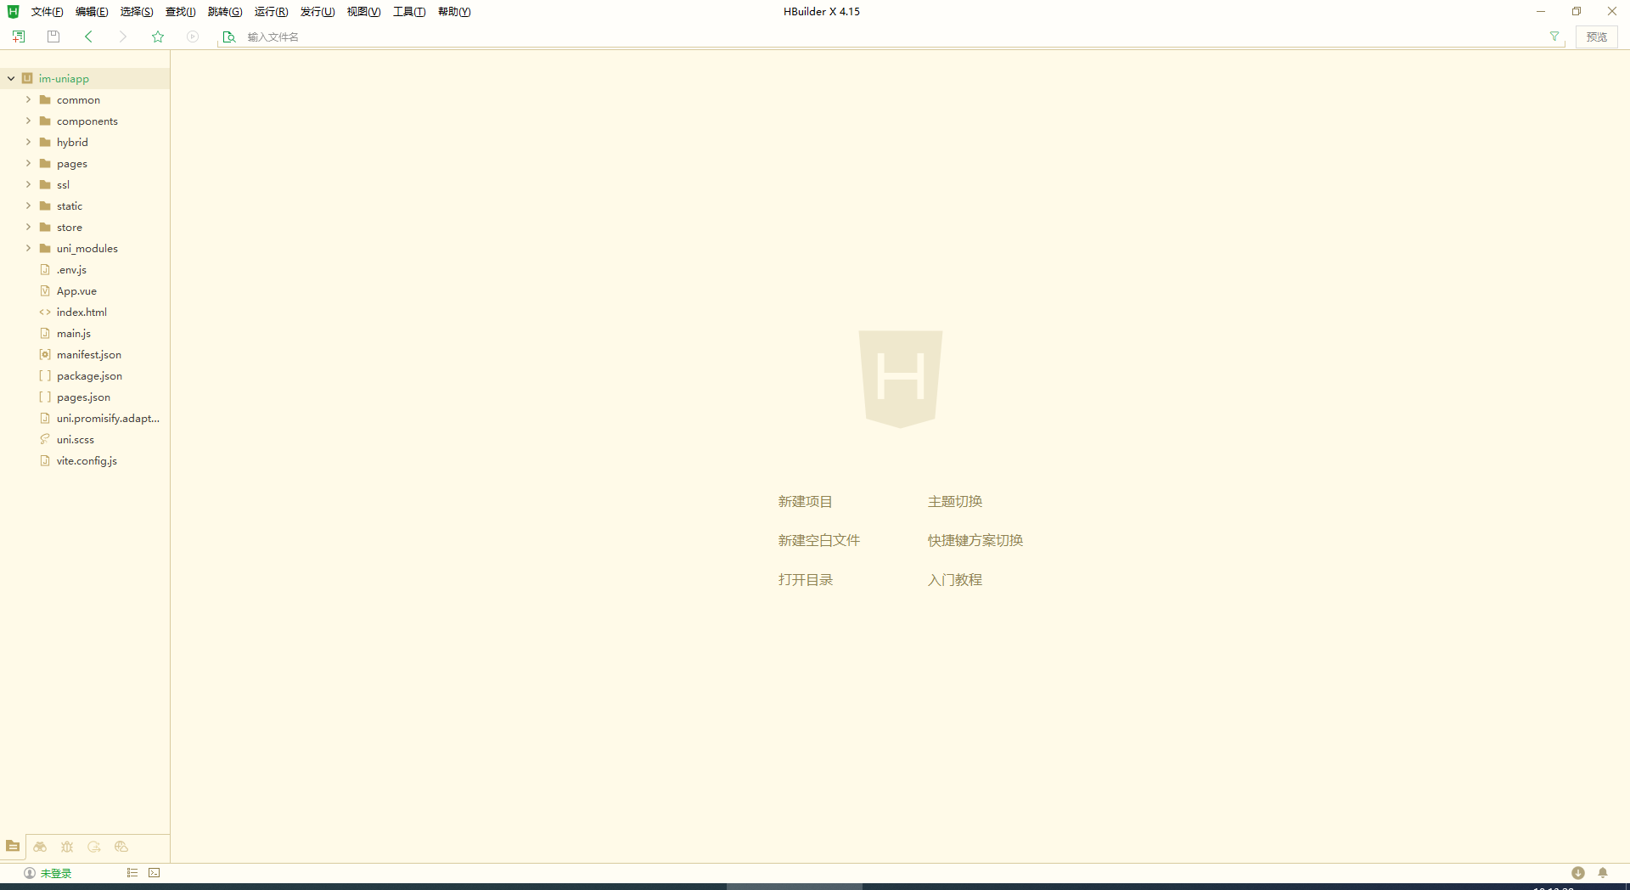Click the bookmark star icon
The width and height of the screenshot is (1630, 890).
point(158,37)
